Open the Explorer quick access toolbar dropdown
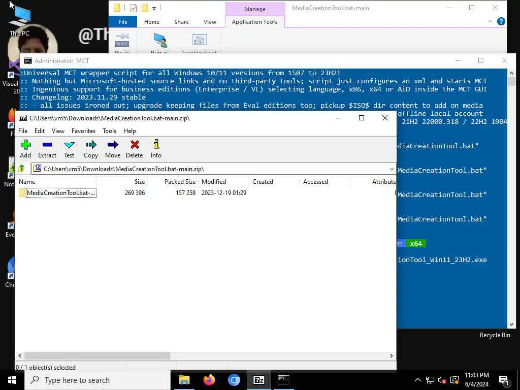 pyautogui.click(x=154, y=8)
